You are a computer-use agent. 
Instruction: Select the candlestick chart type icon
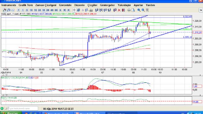pos(5,10)
